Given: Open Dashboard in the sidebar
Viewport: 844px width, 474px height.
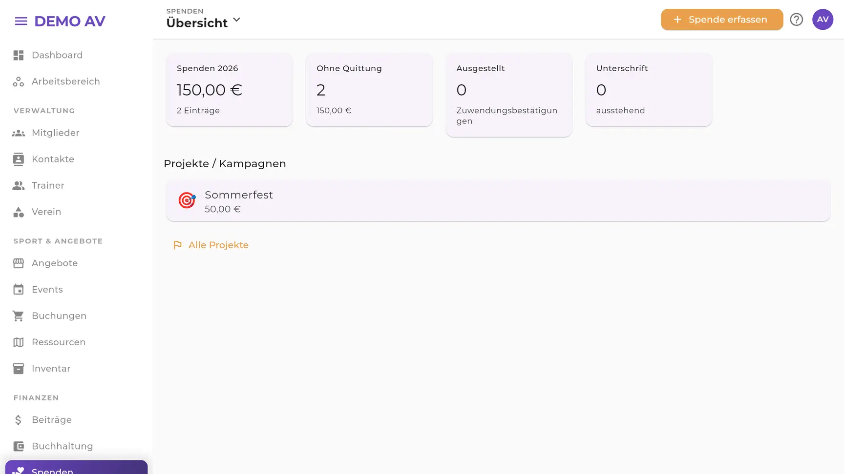Looking at the screenshot, I should pyautogui.click(x=76, y=55).
